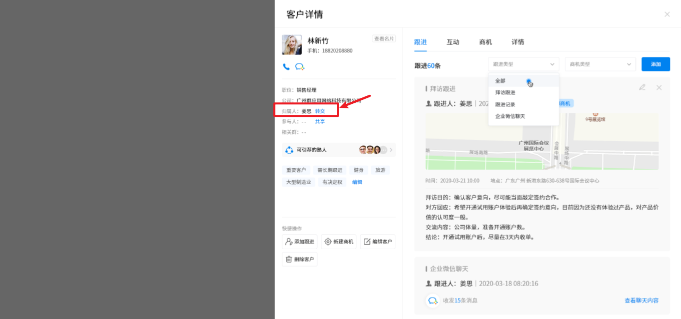Click the 可引荐的熟人 recycle icon

coord(289,150)
